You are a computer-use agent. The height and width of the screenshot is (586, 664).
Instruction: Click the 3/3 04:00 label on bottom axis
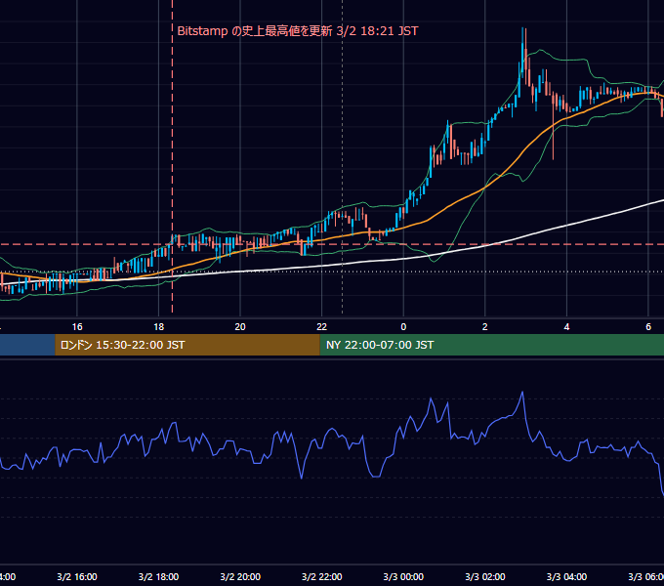pos(566,576)
